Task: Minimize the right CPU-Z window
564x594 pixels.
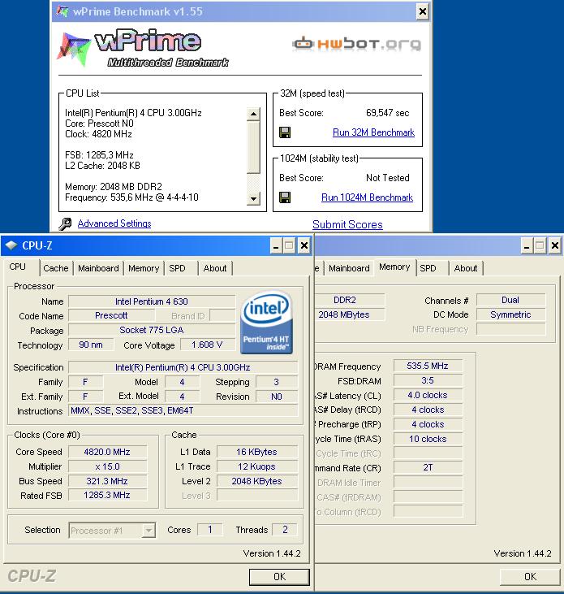Action: [x=526, y=246]
